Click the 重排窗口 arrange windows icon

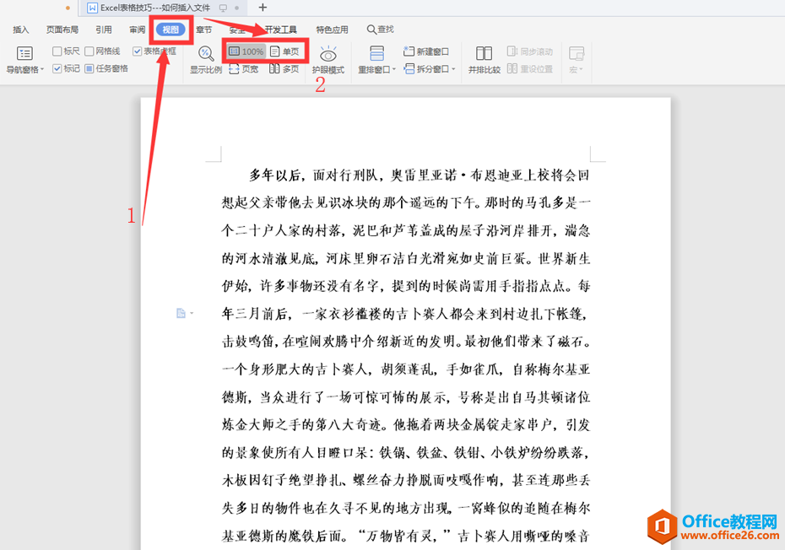coord(376,53)
